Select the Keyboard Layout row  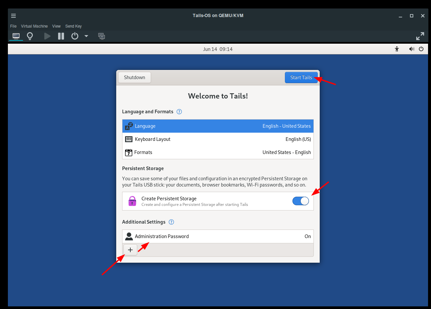(218, 139)
